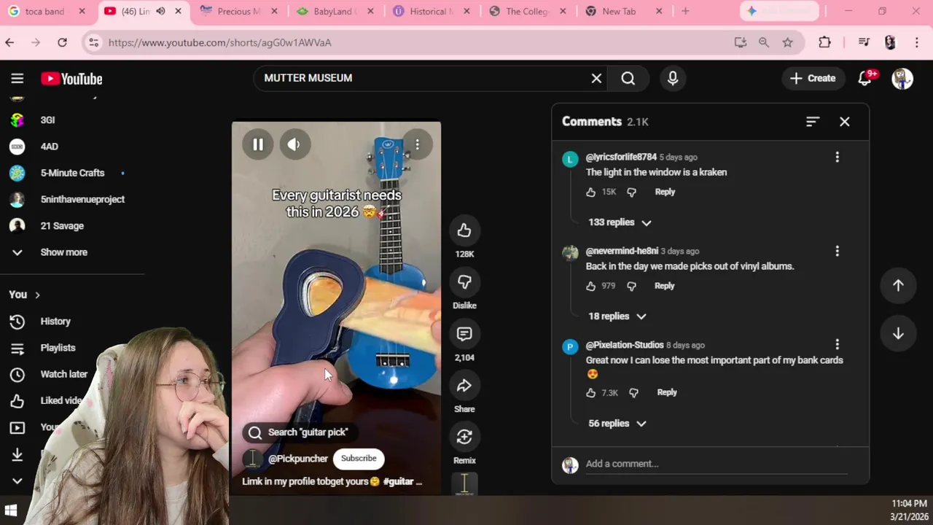933x525 pixels.
Task: Open the Short's sound thumbnail
Action: point(464,484)
